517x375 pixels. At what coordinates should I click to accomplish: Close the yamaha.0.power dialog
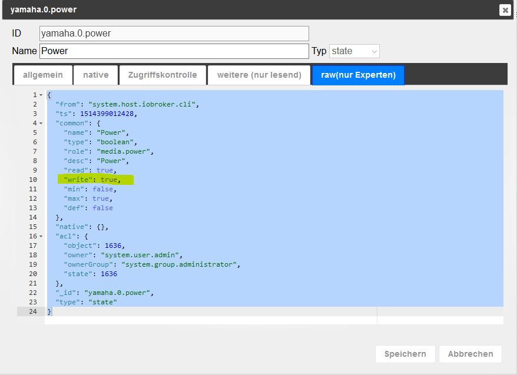tap(505, 10)
